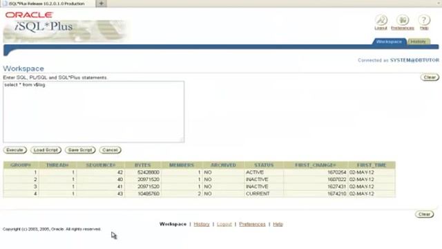The image size is (442, 249).
Task: Click the Oracle iSQL*Plus logo
Action: 66,26
